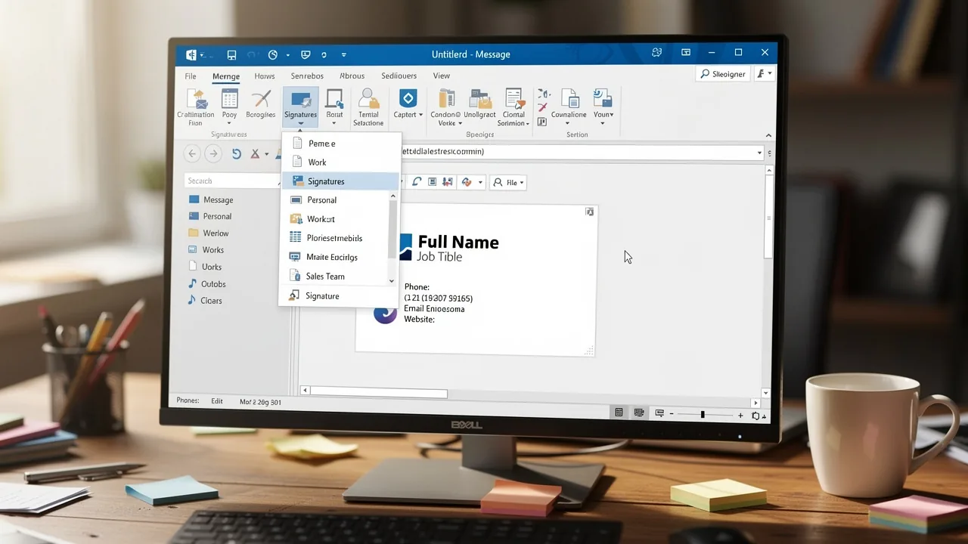Viewport: 968px width, 544px height.
Task: Click the Counalione document icon
Action: point(569,99)
